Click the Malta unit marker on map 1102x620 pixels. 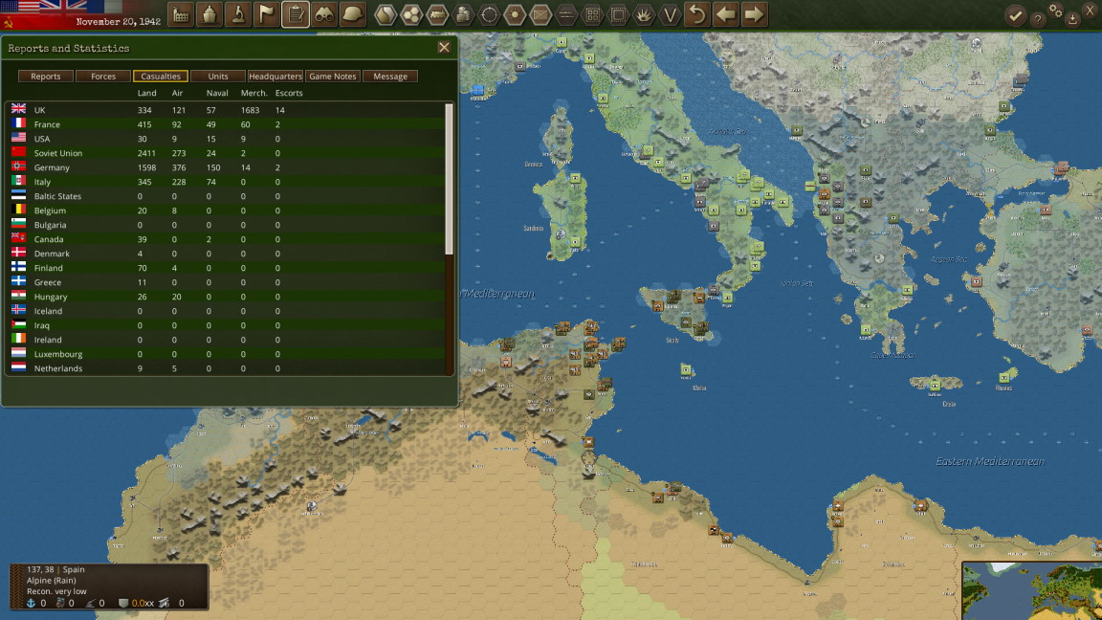686,369
